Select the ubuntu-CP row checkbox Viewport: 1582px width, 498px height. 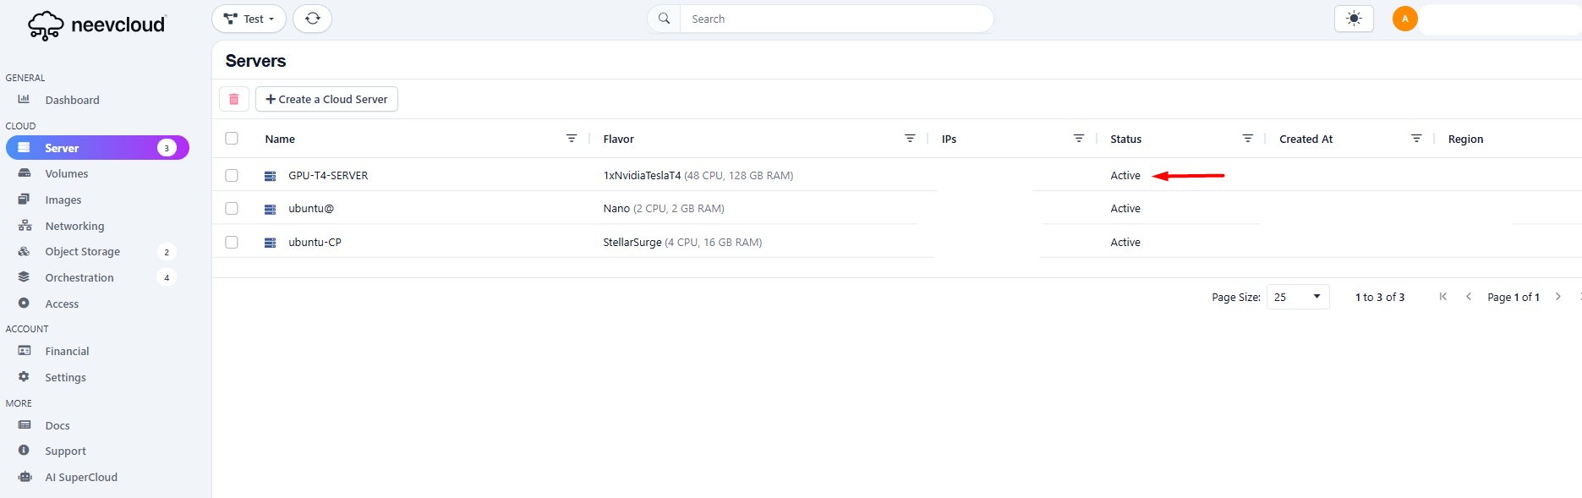[x=232, y=243]
